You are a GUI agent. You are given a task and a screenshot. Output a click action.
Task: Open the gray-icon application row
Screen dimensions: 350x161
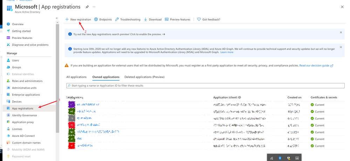pos(84,118)
